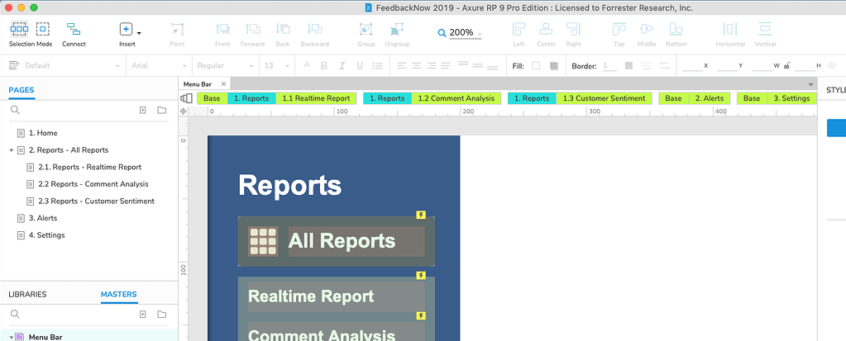
Task: Set text alignment to center
Action: coord(417,66)
